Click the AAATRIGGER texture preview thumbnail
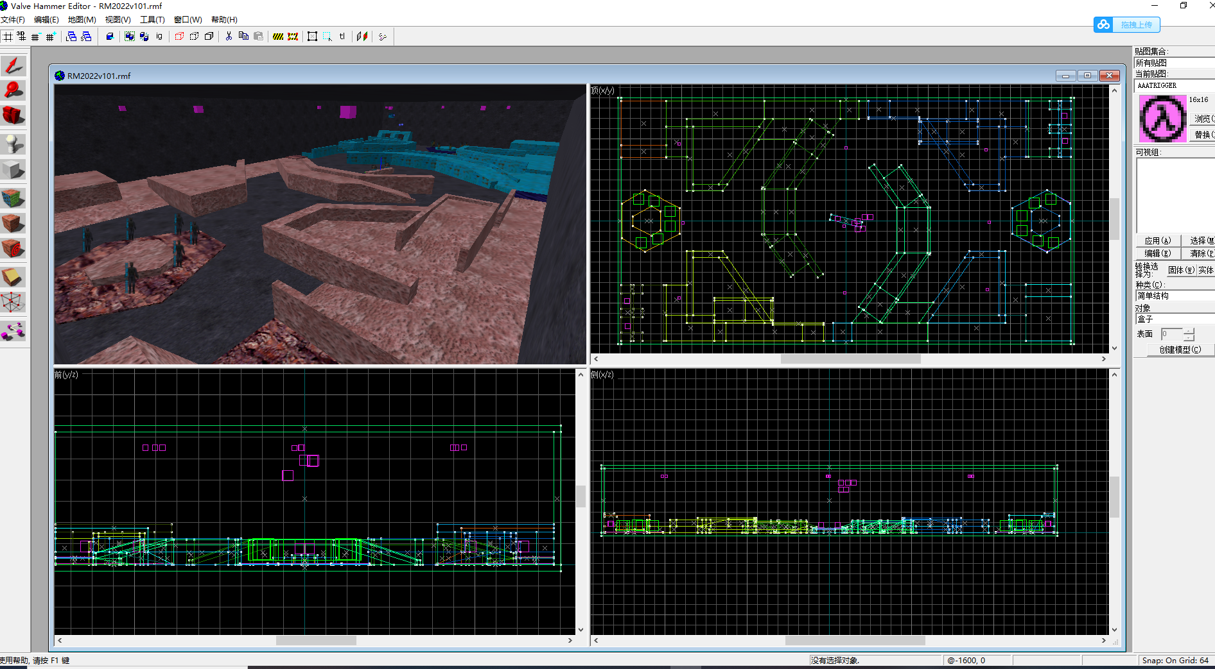Screen dimensions: 1215x669 (1162, 119)
